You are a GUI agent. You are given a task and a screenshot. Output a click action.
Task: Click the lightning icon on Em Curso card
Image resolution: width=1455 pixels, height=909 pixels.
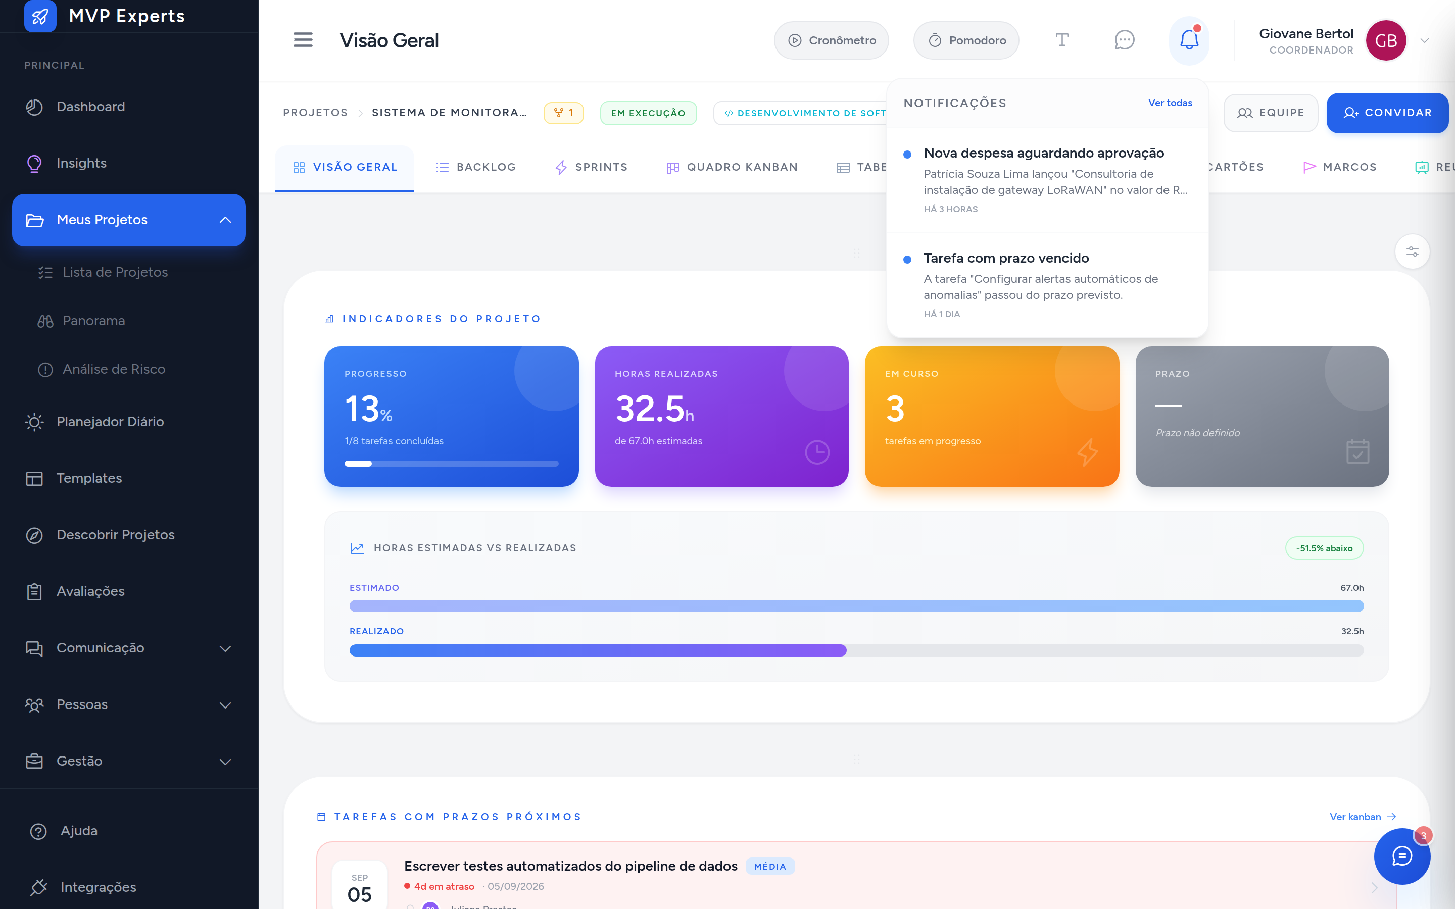pos(1087,452)
